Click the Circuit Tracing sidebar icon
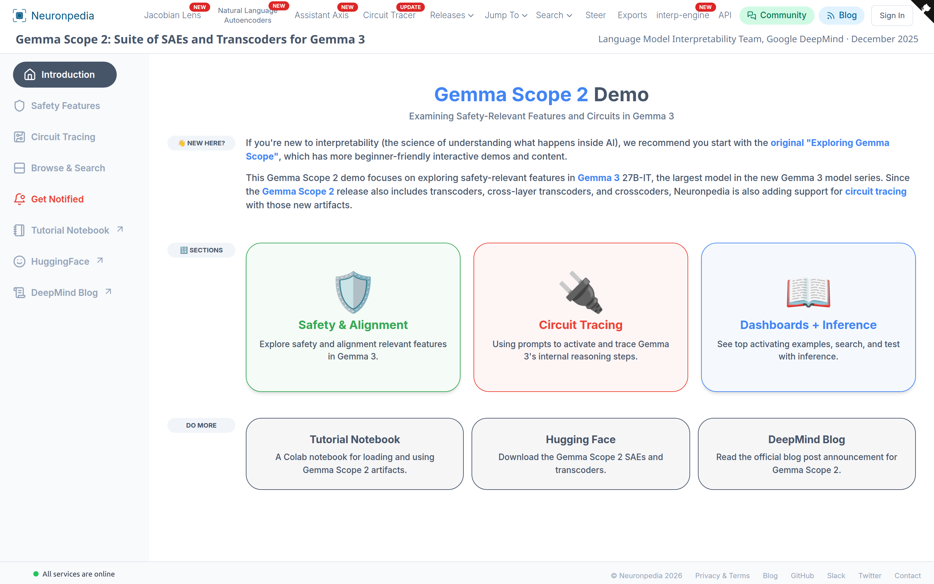The height and width of the screenshot is (584, 934). coord(19,137)
